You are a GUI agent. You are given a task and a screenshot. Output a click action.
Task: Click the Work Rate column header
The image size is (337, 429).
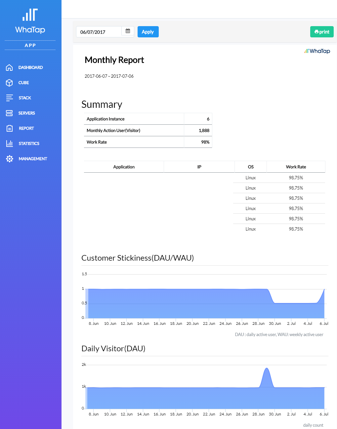[296, 167]
